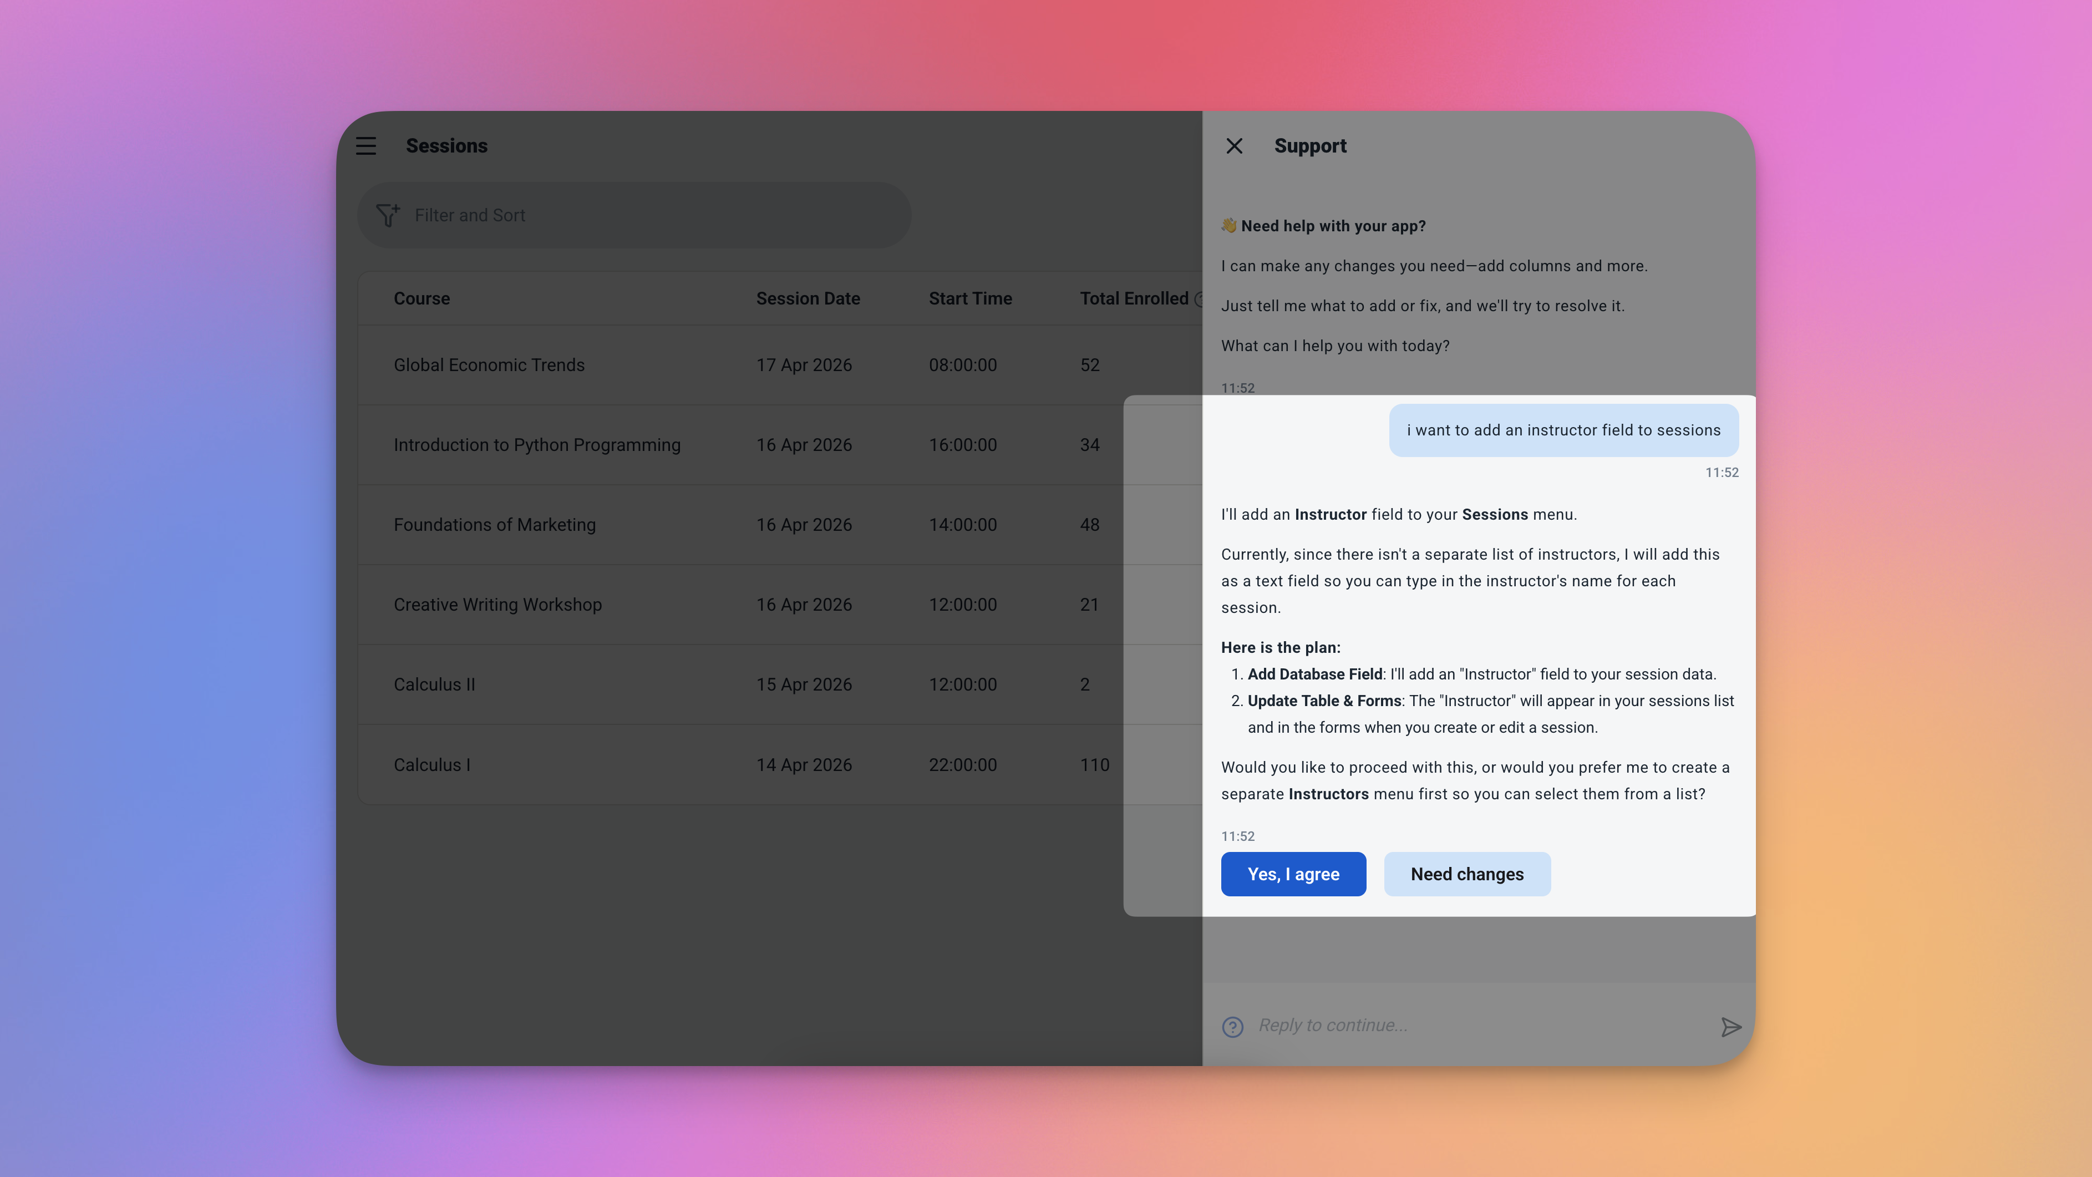The image size is (2092, 1177).
Task: Open the Creative Writing Workshop session
Action: 497,605
